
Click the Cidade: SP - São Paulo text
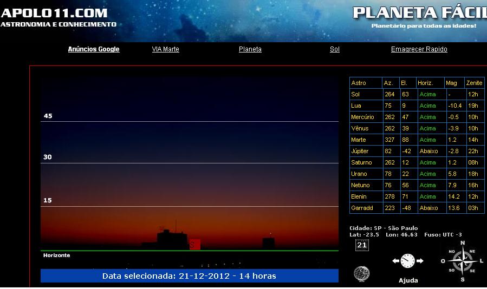384,228
